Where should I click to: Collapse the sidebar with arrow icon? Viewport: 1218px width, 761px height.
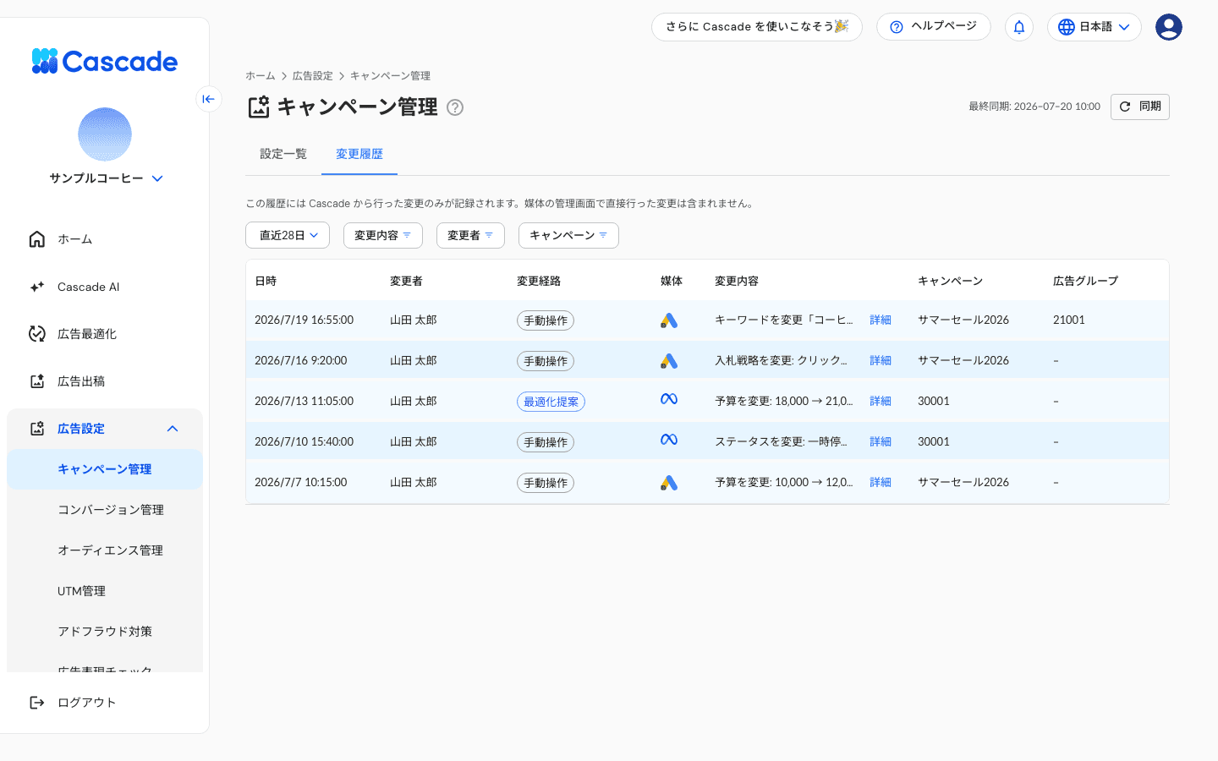pos(209,99)
